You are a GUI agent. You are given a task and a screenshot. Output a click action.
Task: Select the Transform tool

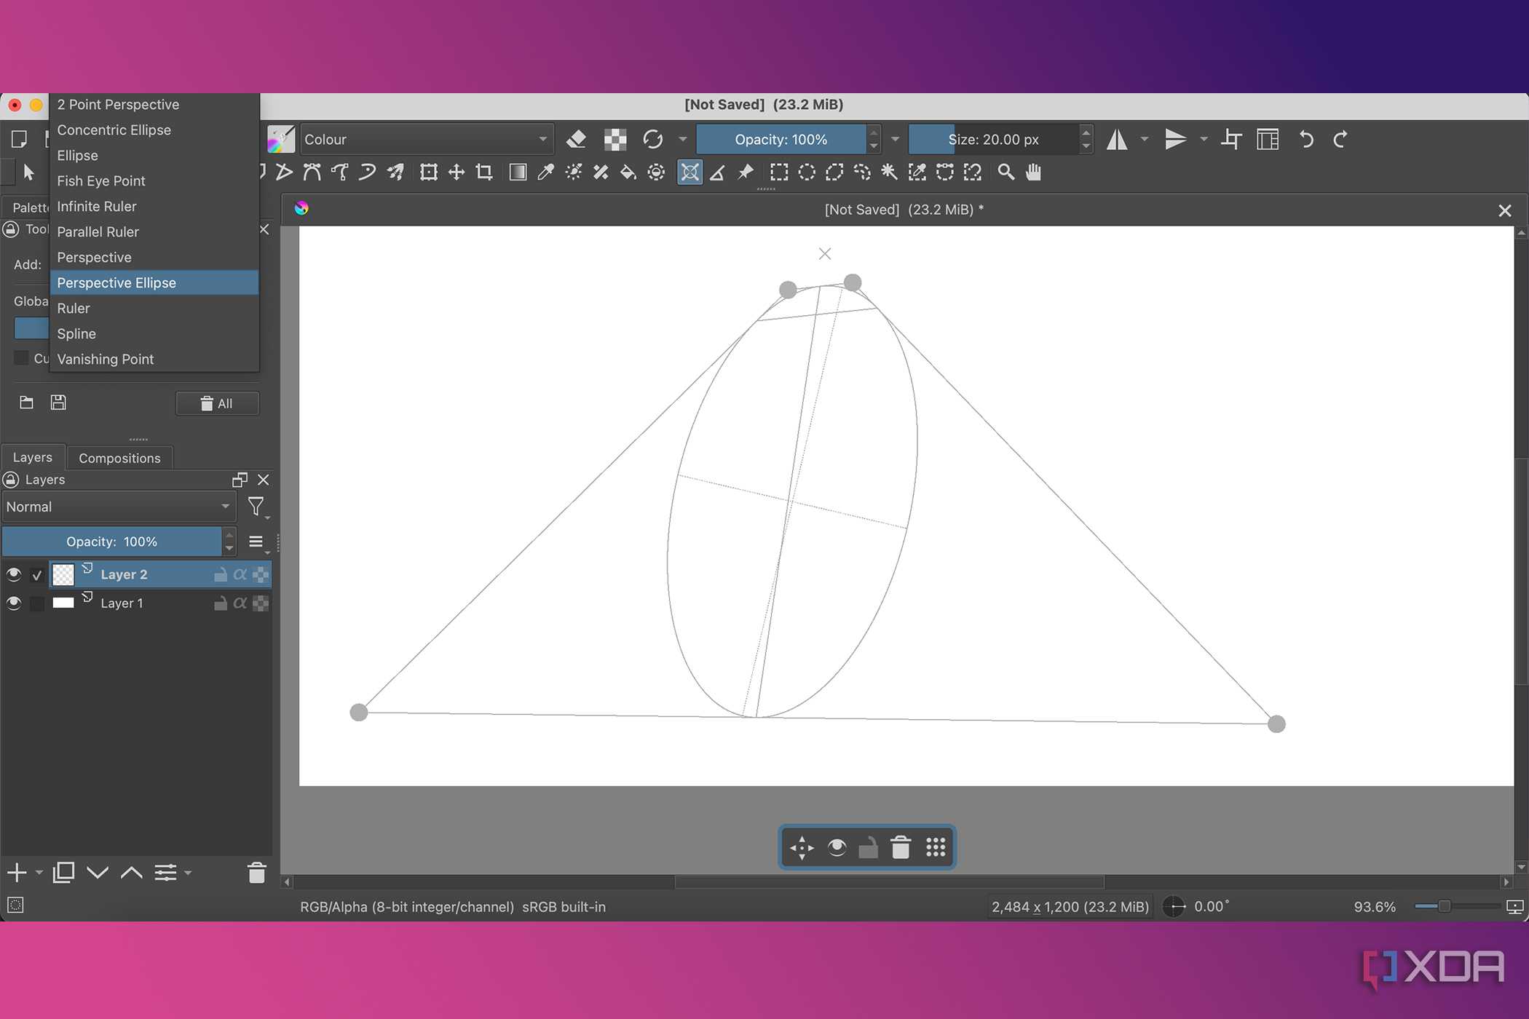429,173
